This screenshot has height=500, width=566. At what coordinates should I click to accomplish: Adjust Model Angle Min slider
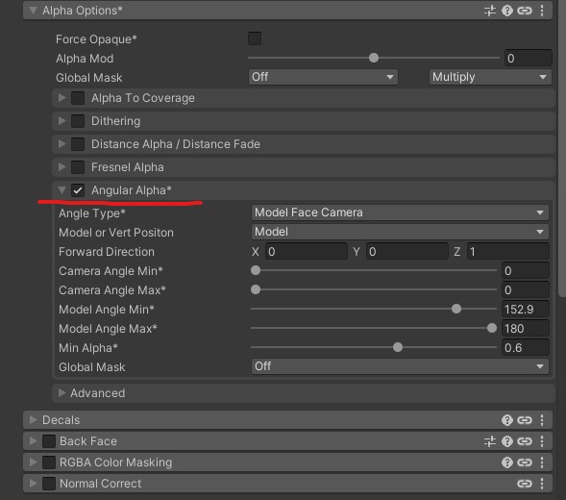[374, 309]
